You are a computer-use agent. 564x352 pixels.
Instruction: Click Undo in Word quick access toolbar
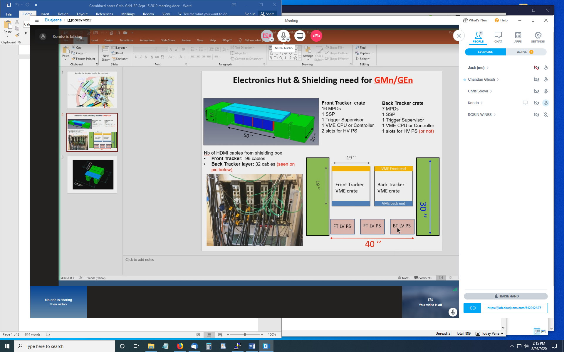pos(17,5)
